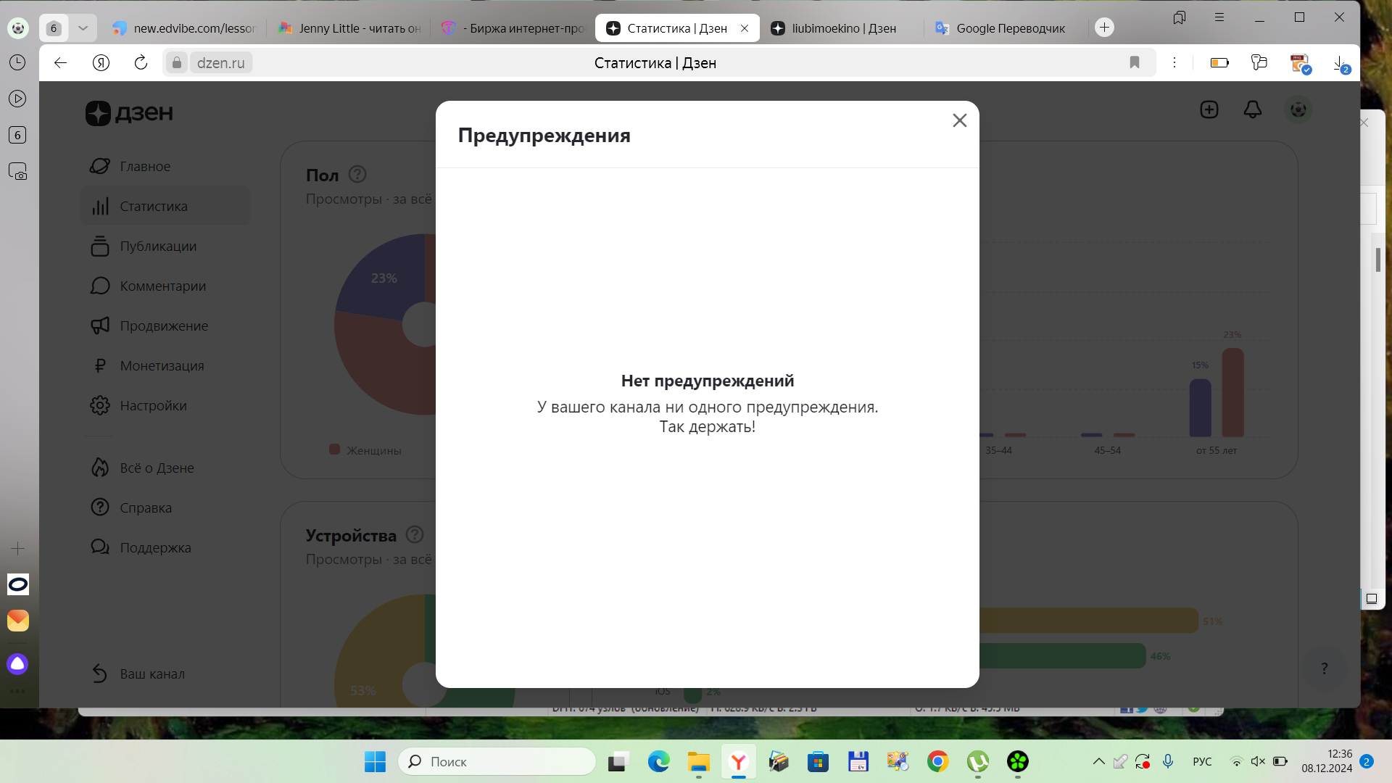Open the browser downloads icon
Viewport: 1392px width, 783px height.
[1340, 63]
